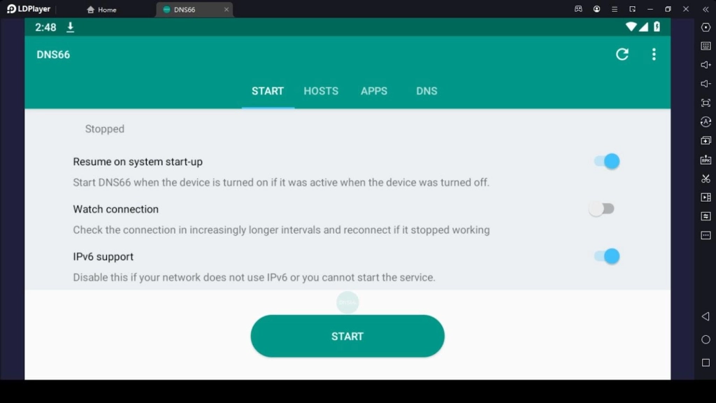This screenshot has height=403, width=716.
Task: Go to the LDPlayer Home tab
Action: (x=101, y=9)
